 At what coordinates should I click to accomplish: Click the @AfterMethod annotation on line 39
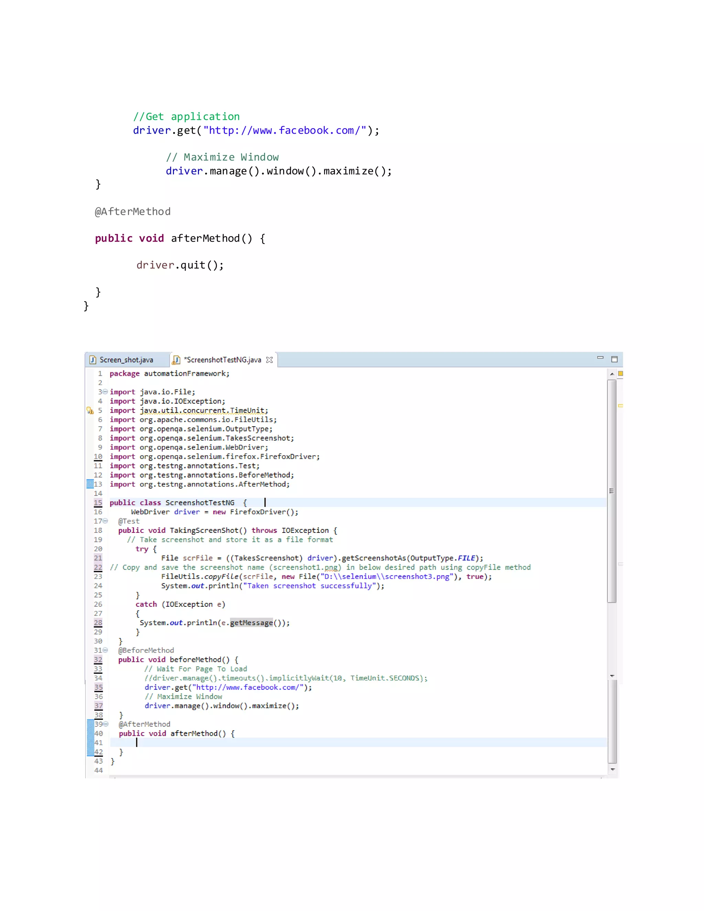[145, 724]
